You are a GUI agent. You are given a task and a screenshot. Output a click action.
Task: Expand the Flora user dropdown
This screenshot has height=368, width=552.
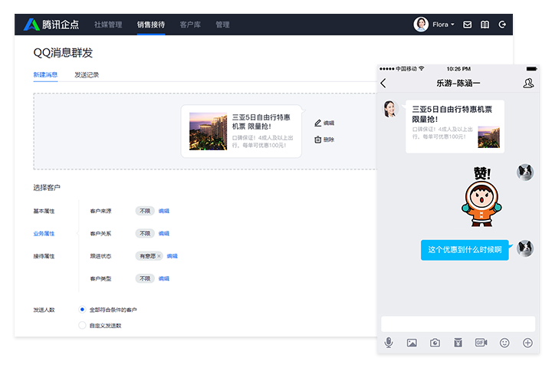click(x=444, y=25)
